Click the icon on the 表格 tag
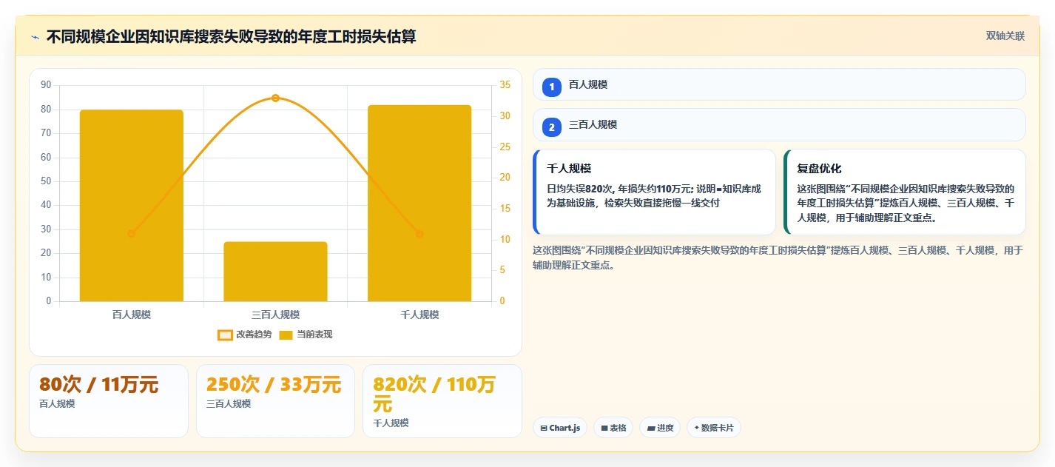 [604, 428]
